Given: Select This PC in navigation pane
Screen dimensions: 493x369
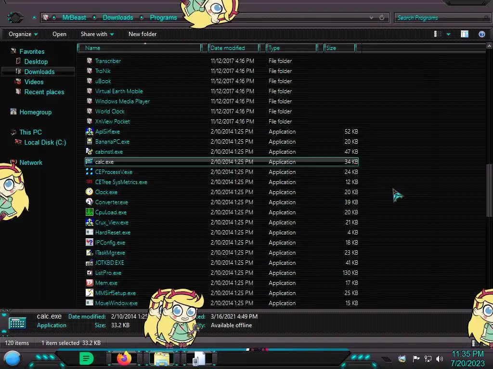Looking at the screenshot, I should coord(30,132).
